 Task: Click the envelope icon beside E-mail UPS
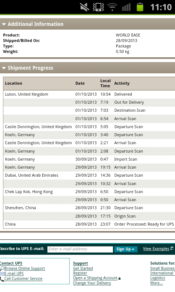(x=2, y=273)
